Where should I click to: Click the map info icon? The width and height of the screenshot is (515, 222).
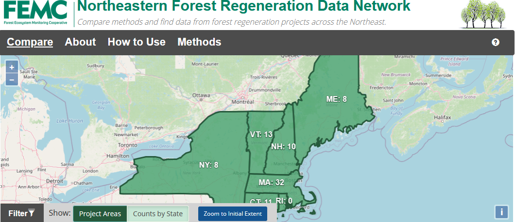(x=501, y=212)
